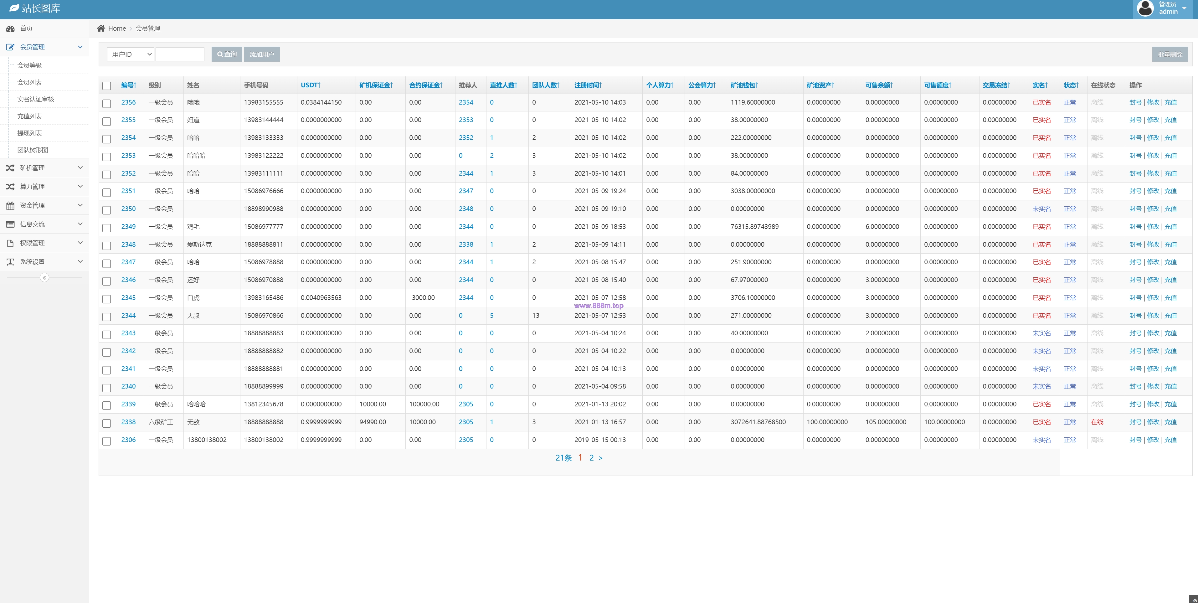Click in the user ID search input field
The width and height of the screenshot is (1198, 603).
(180, 54)
